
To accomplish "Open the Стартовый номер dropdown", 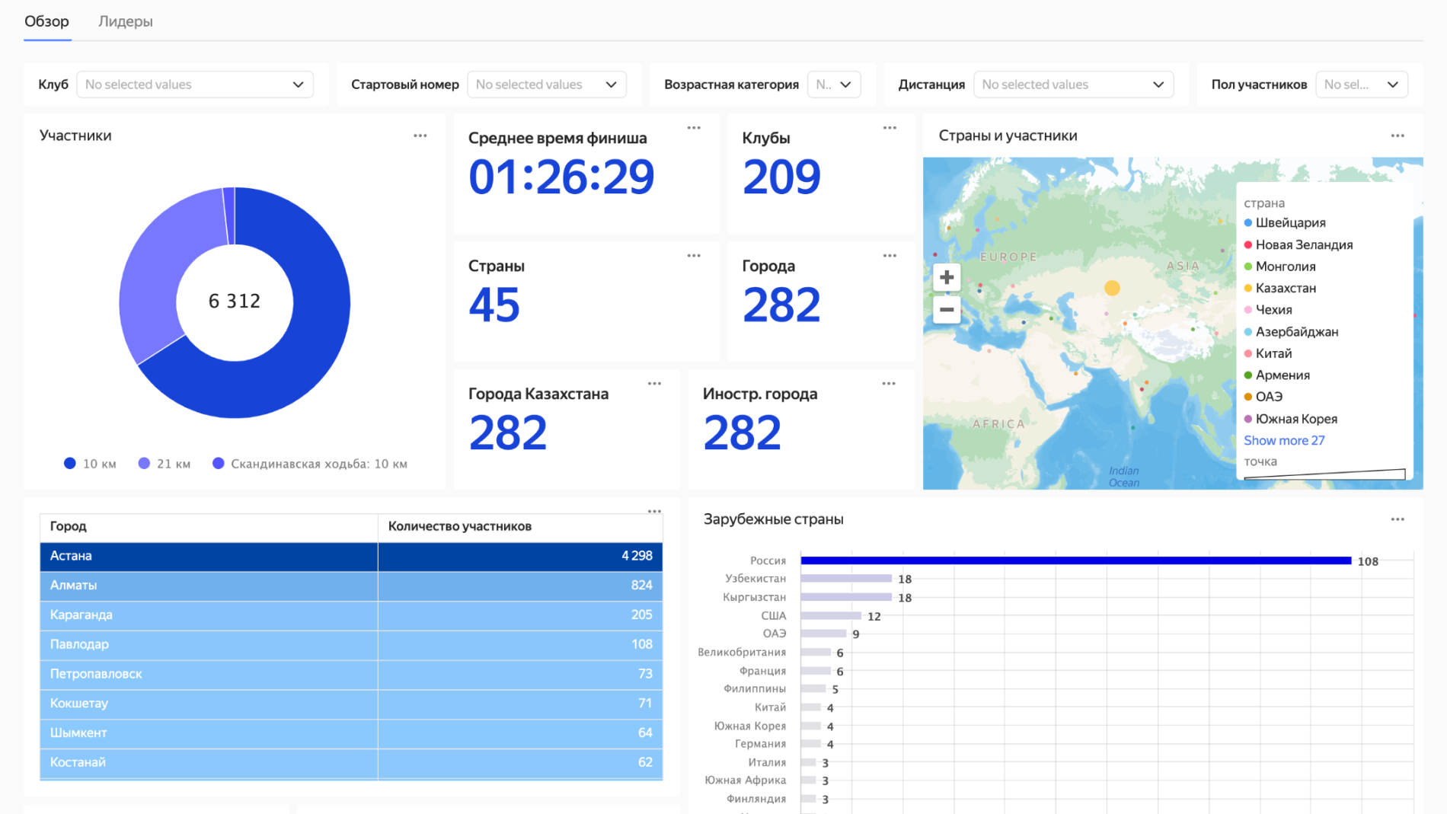I will point(546,85).
